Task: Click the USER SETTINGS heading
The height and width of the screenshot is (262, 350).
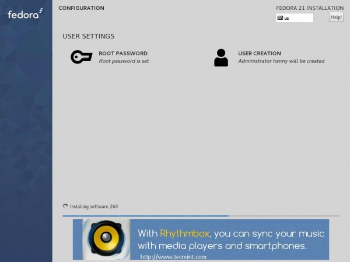Action: click(89, 36)
